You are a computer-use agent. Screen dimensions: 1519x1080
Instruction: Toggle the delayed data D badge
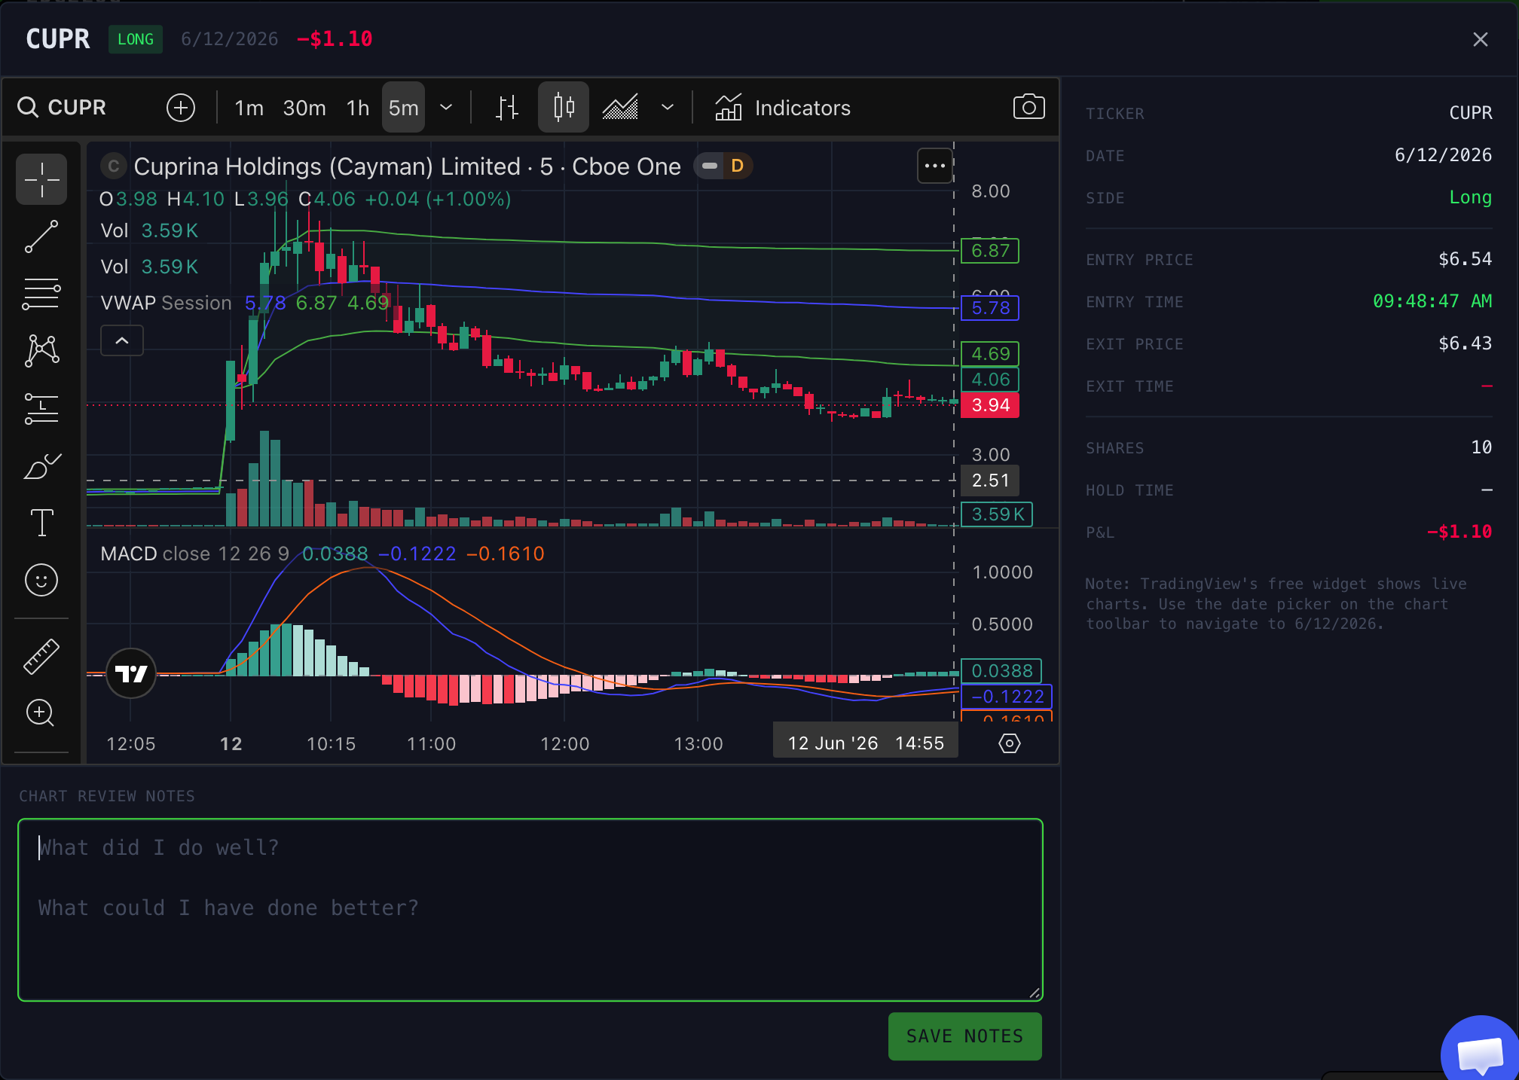coord(737,166)
